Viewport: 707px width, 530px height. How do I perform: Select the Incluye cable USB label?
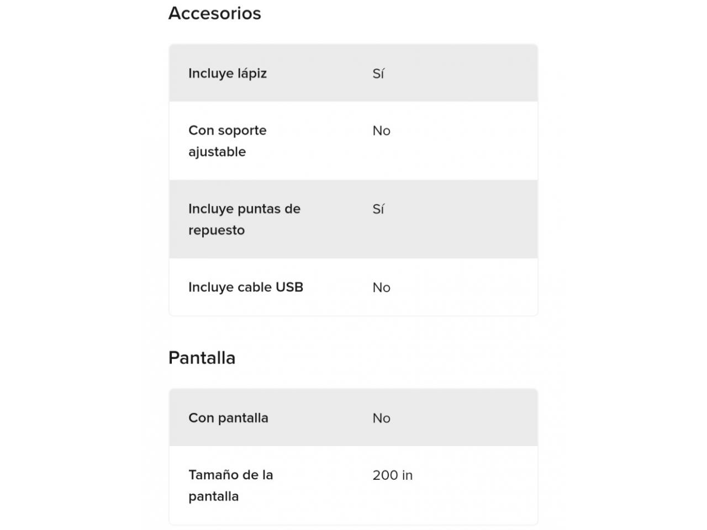pyautogui.click(x=246, y=287)
